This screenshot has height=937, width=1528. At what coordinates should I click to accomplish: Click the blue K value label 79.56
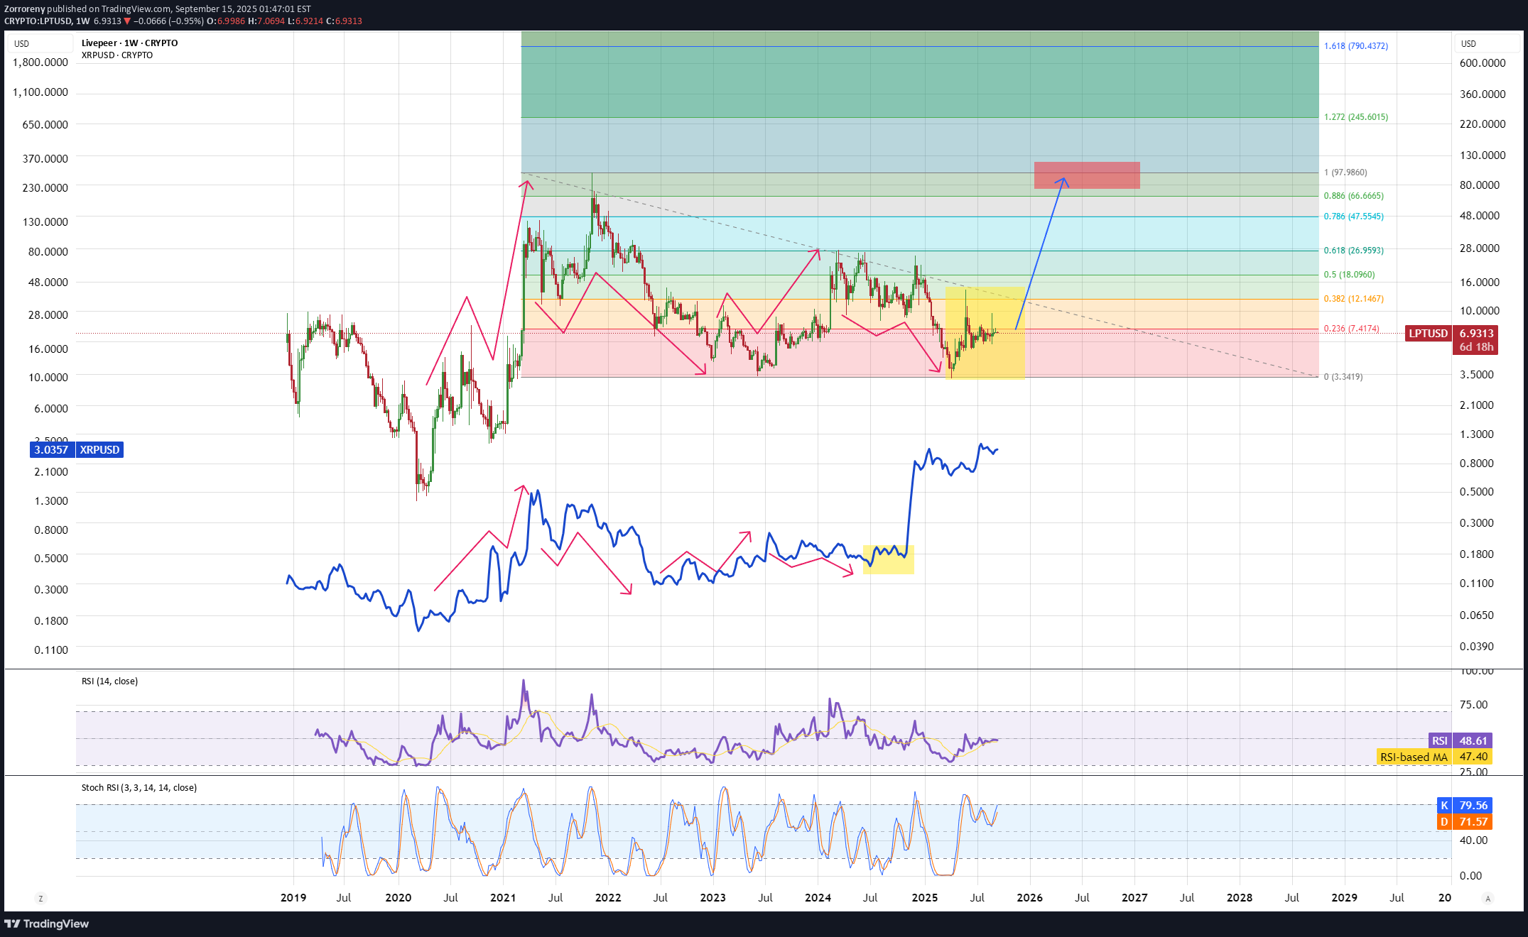[x=1473, y=805]
